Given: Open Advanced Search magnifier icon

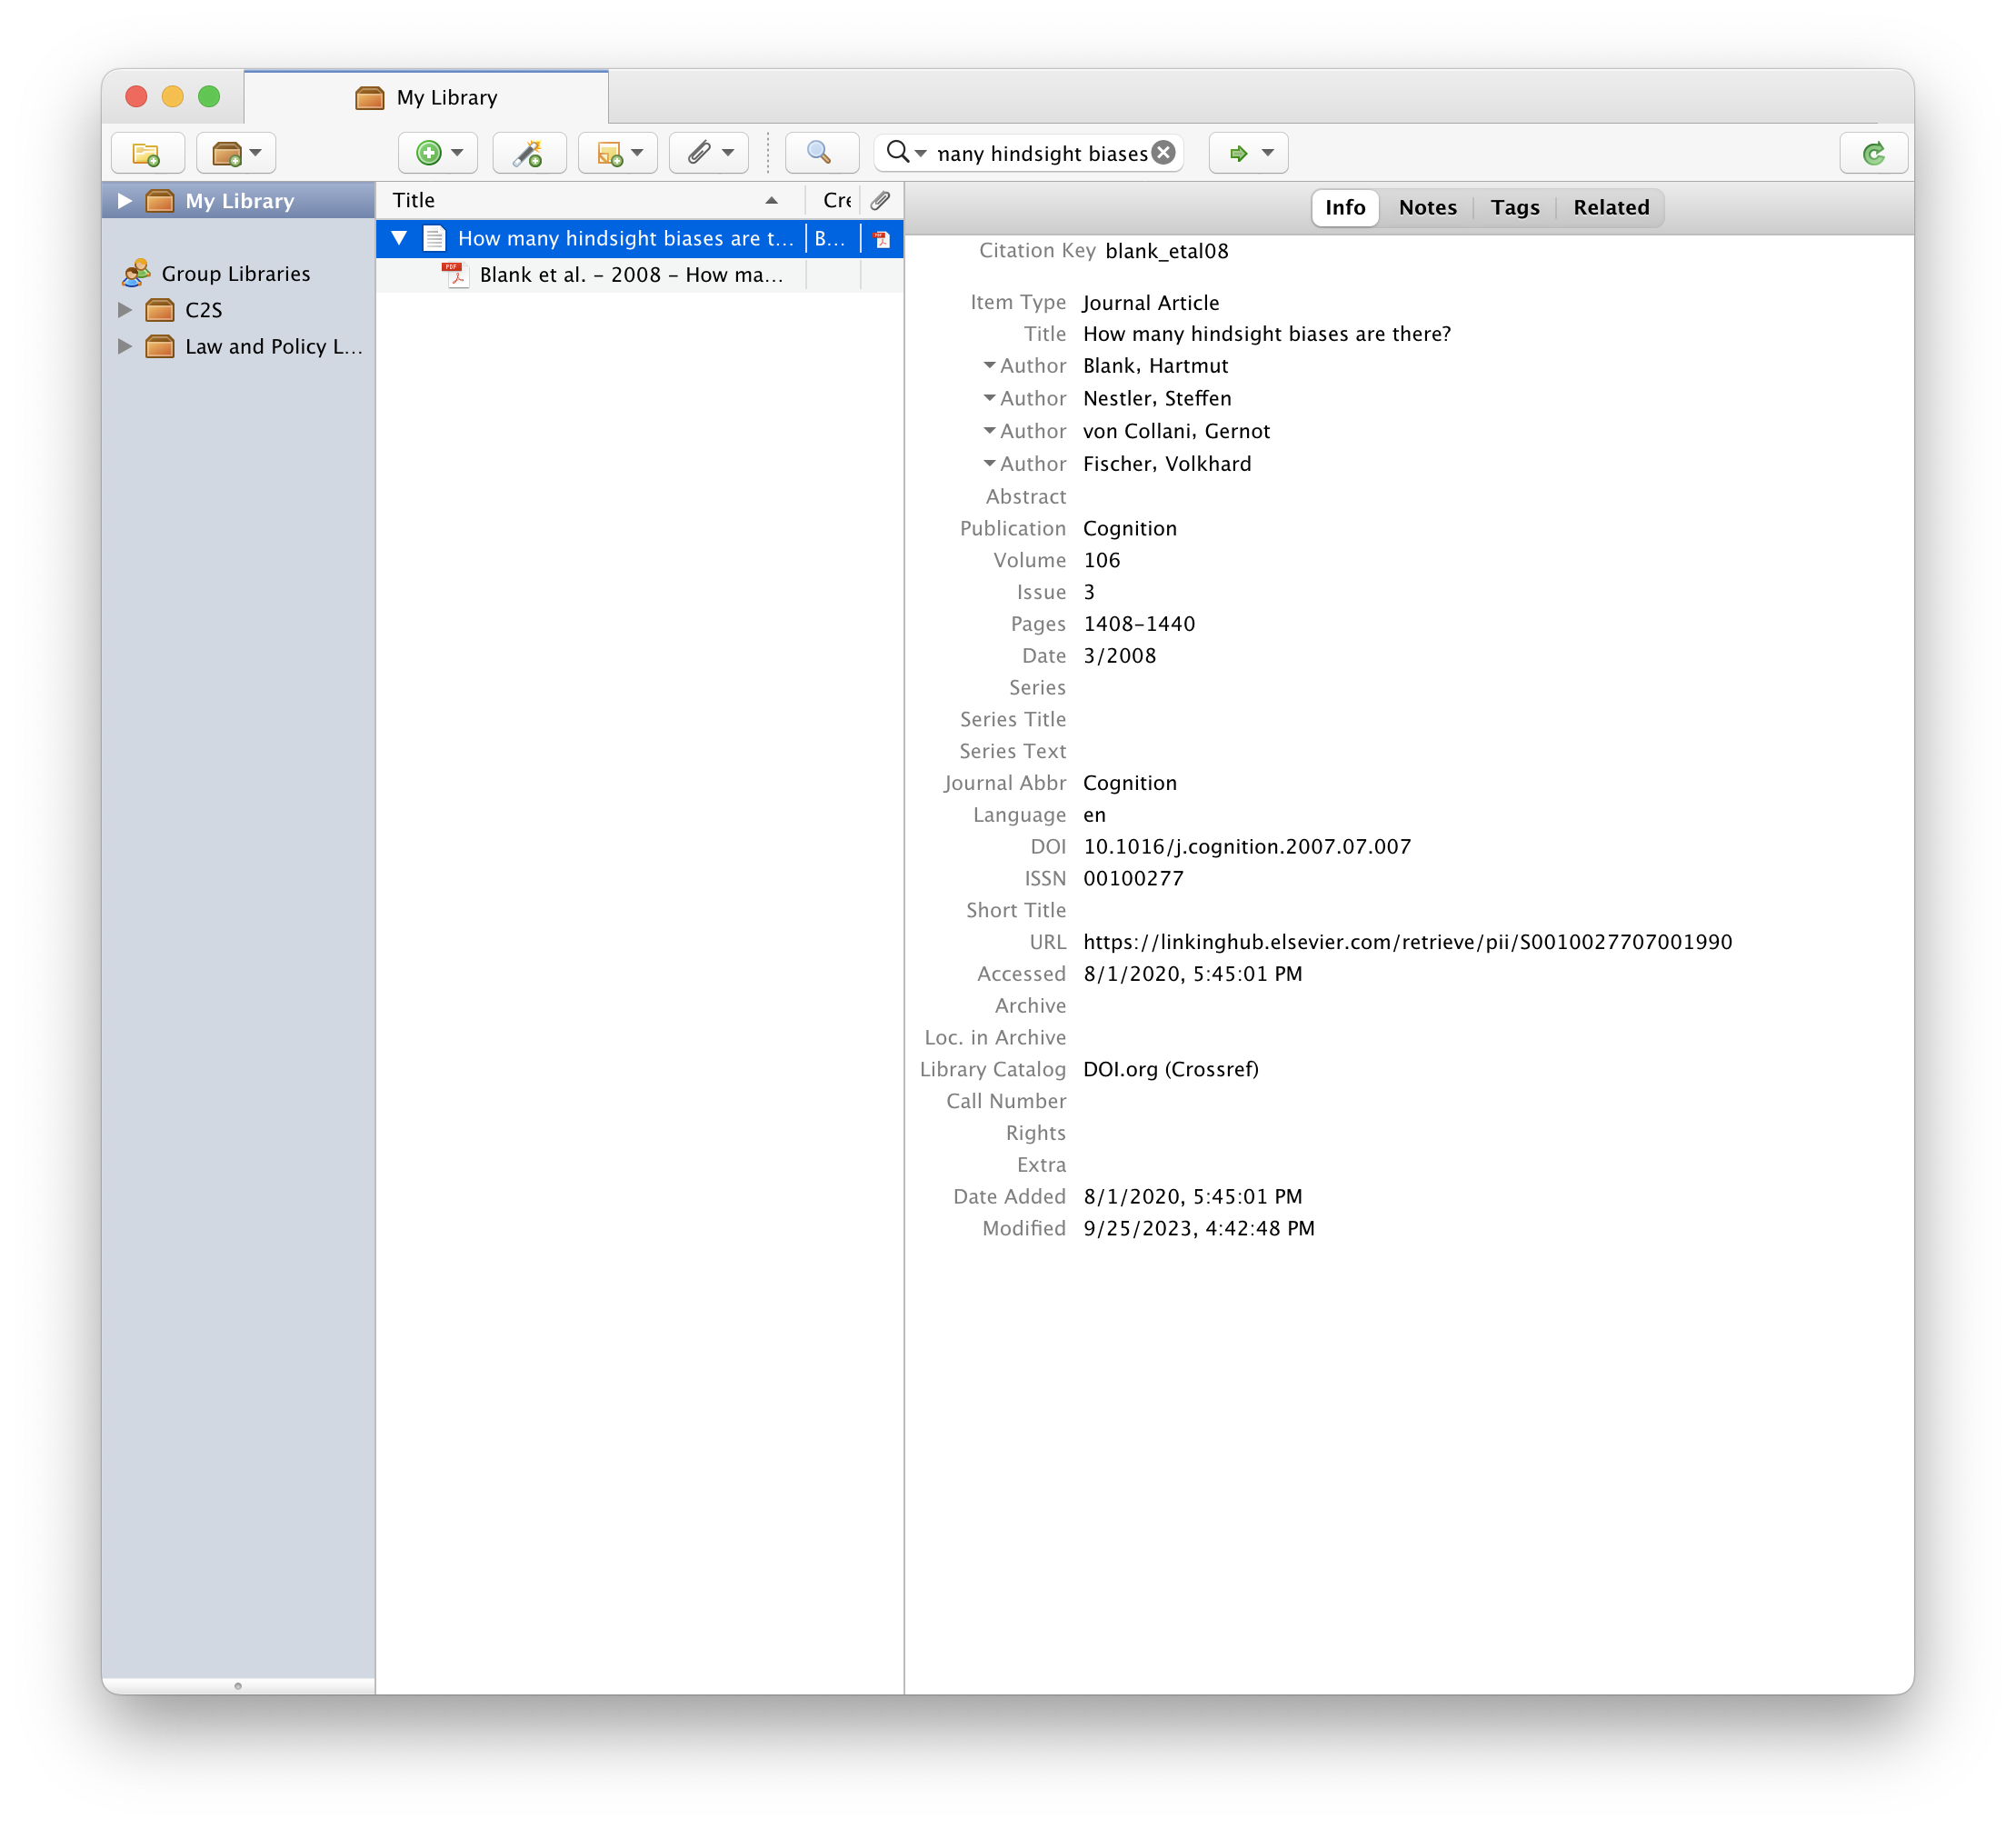Looking at the screenshot, I should pyautogui.click(x=820, y=153).
